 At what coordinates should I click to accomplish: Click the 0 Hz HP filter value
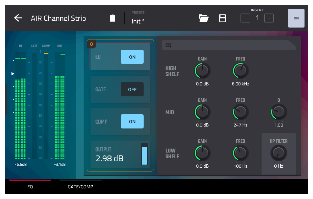click(279, 166)
